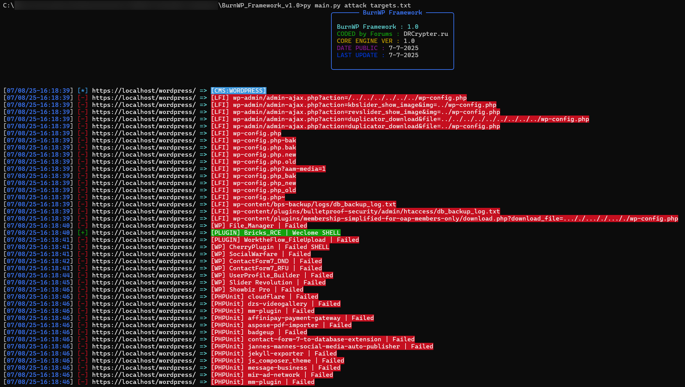
Task: Click the blue [CMS:WORDPRESS] highlighted label
Action: 238,90
